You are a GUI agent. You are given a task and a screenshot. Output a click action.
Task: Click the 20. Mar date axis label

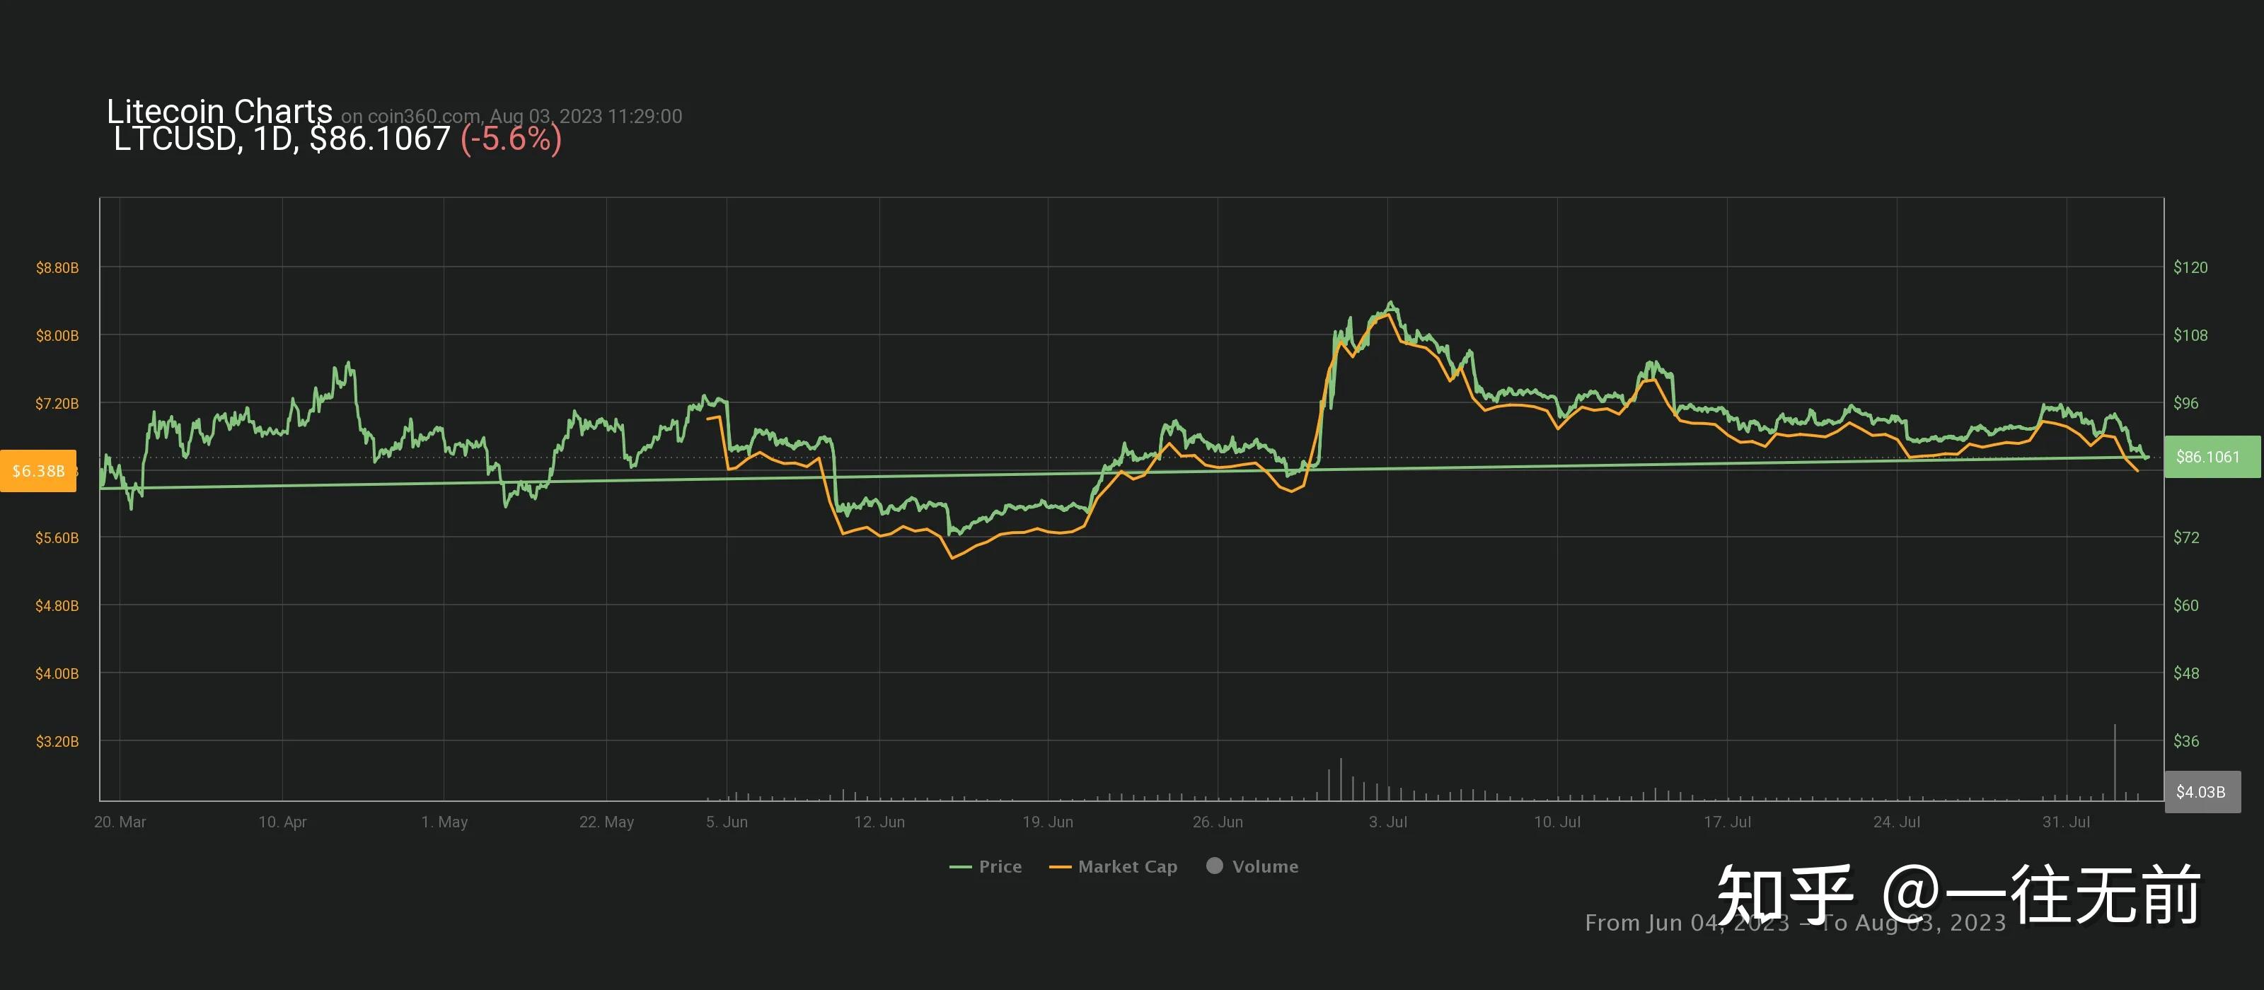click(x=120, y=822)
